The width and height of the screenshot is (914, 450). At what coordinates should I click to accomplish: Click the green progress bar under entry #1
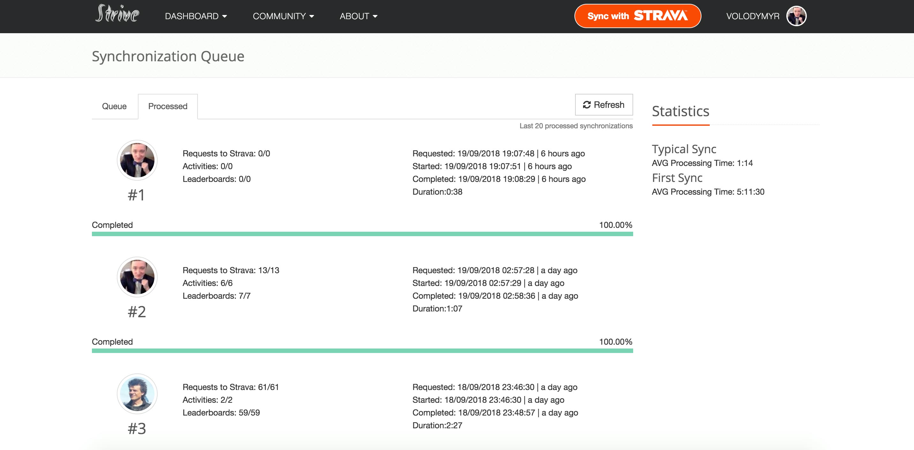(x=362, y=234)
